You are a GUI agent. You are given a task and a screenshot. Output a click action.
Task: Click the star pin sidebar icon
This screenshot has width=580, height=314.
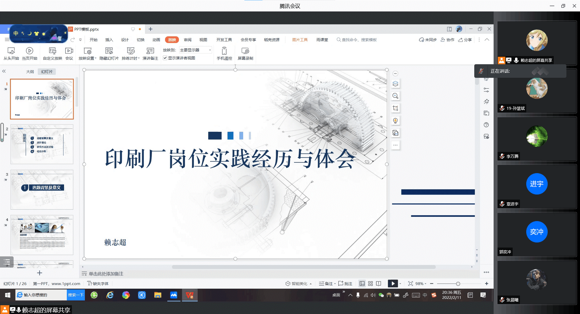point(486,102)
